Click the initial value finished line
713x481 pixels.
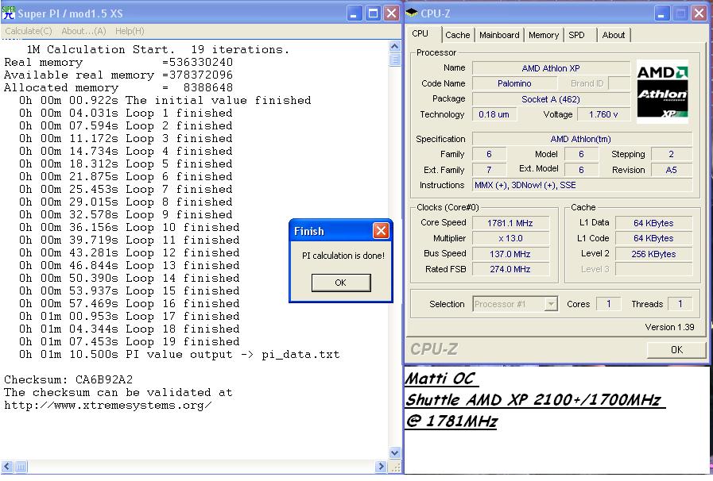point(165,100)
